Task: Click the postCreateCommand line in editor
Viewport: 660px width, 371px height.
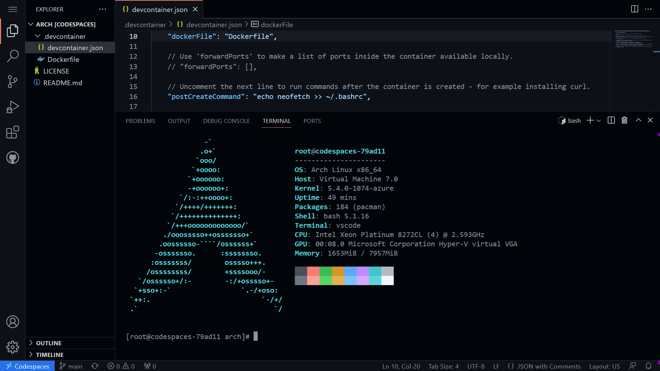Action: 269,97
